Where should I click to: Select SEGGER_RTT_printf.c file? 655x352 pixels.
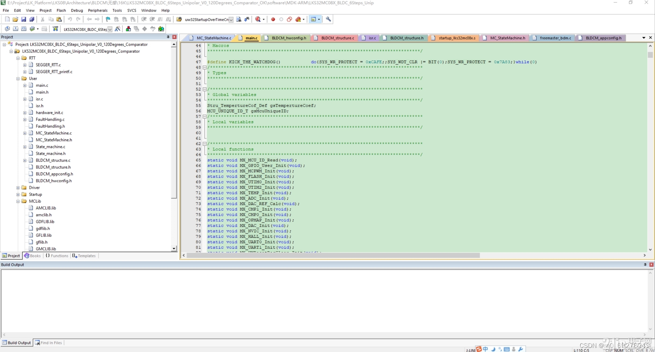(x=54, y=72)
